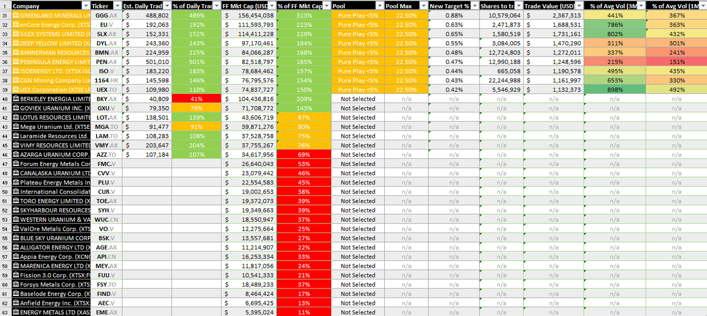Select the 22,244,988 shares cell
This screenshot has height=316, width=707.
[x=500, y=81]
